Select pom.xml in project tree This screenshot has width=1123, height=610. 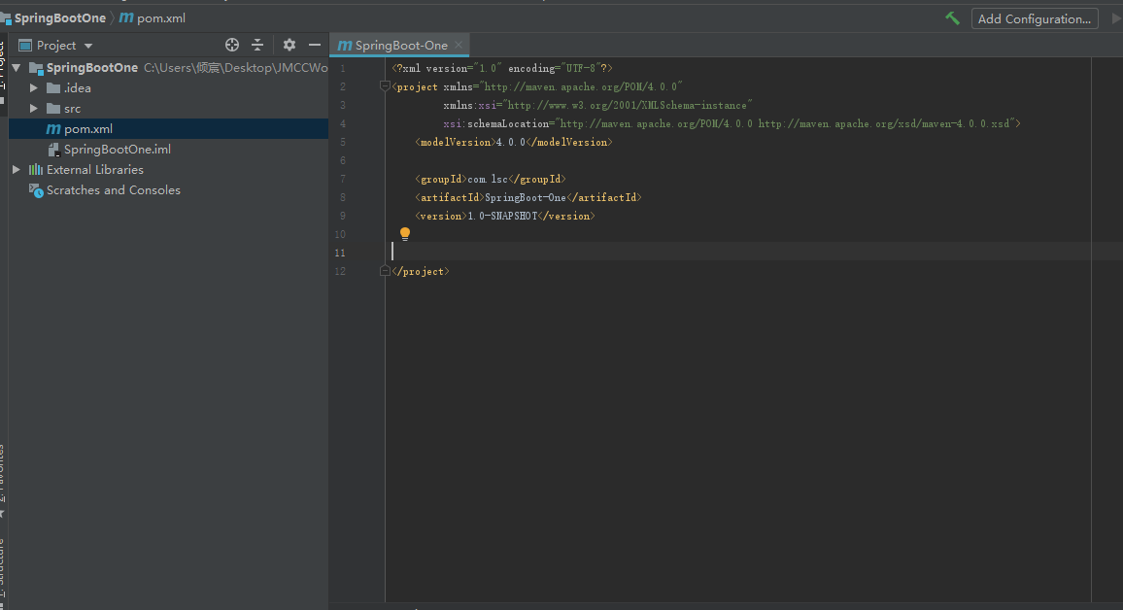point(168,129)
